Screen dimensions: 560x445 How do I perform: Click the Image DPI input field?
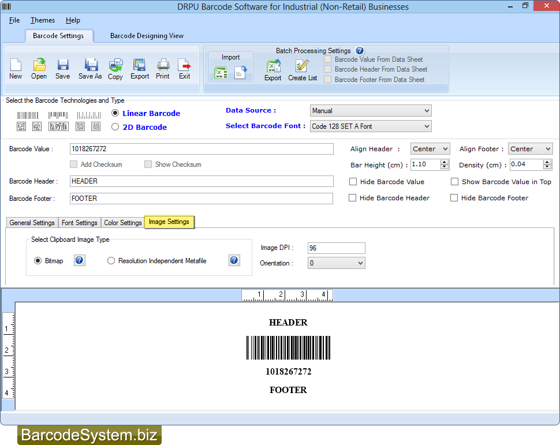pos(337,248)
